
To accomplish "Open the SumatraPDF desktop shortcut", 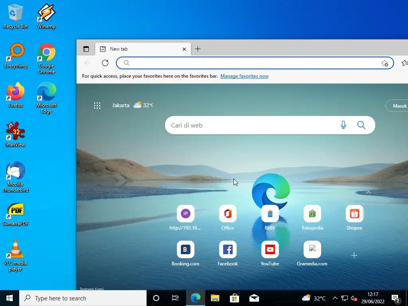I will (x=16, y=214).
